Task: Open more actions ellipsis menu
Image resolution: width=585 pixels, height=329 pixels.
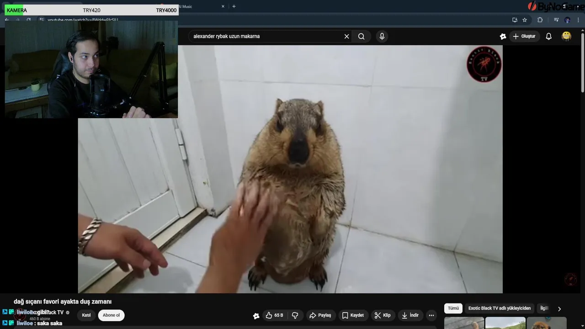Action: pos(431,315)
